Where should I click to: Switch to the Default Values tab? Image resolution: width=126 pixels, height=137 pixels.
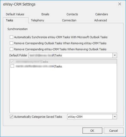coord(15,14)
